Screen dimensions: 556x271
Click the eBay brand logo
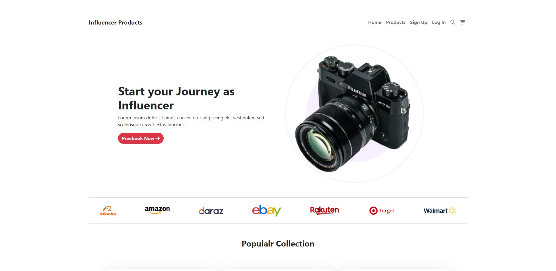(266, 210)
